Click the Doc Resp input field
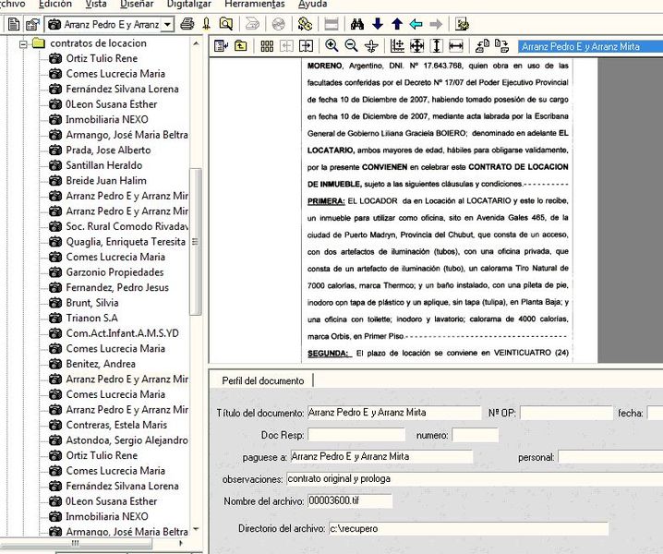 (x=356, y=435)
